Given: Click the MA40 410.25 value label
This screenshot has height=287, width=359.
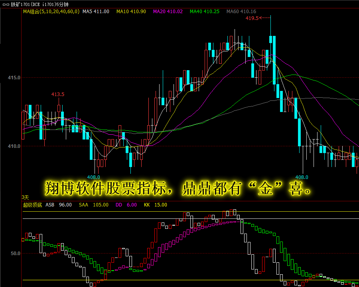Looking at the screenshot, I should click(205, 12).
